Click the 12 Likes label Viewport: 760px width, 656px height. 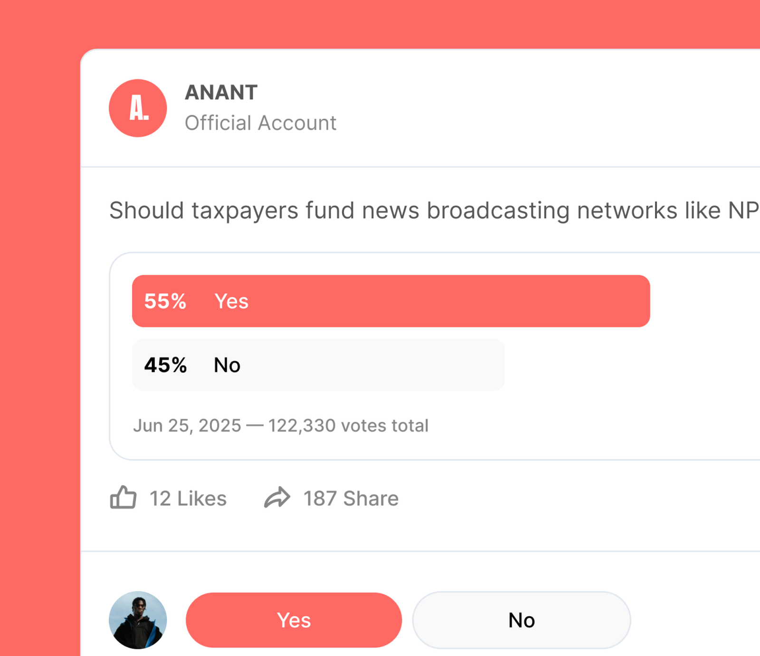[188, 498]
